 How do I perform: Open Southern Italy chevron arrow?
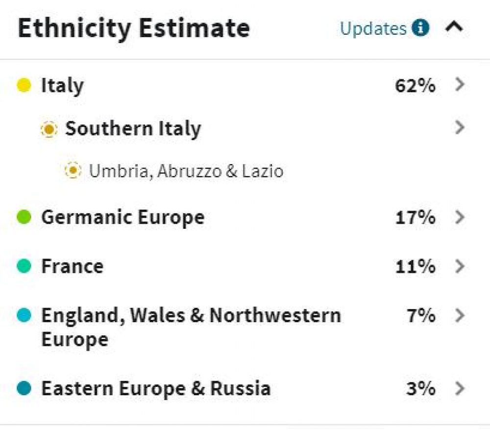click(460, 127)
